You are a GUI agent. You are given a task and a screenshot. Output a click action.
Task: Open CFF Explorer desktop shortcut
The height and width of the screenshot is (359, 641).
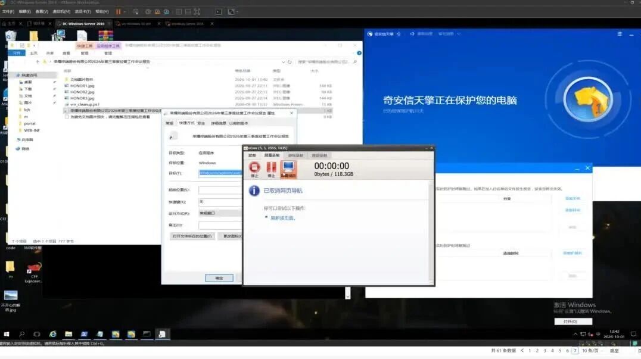point(33,273)
